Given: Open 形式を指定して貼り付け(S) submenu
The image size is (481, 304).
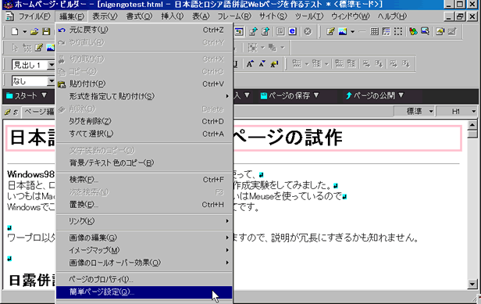Looking at the screenshot, I should tap(144, 96).
